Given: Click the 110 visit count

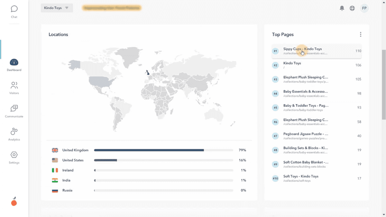Looking at the screenshot, I should click(358, 51).
